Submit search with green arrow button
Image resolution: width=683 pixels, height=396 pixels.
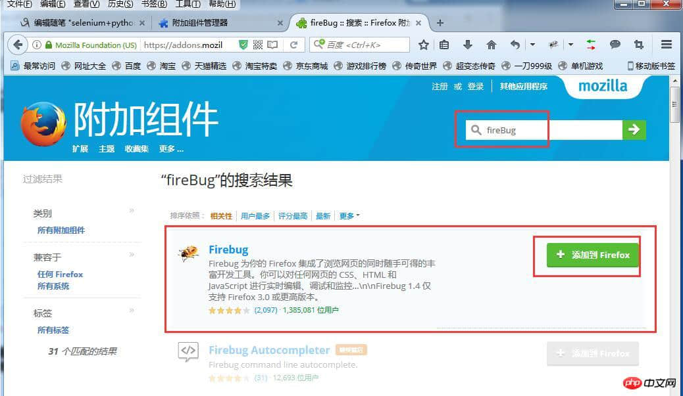click(634, 129)
